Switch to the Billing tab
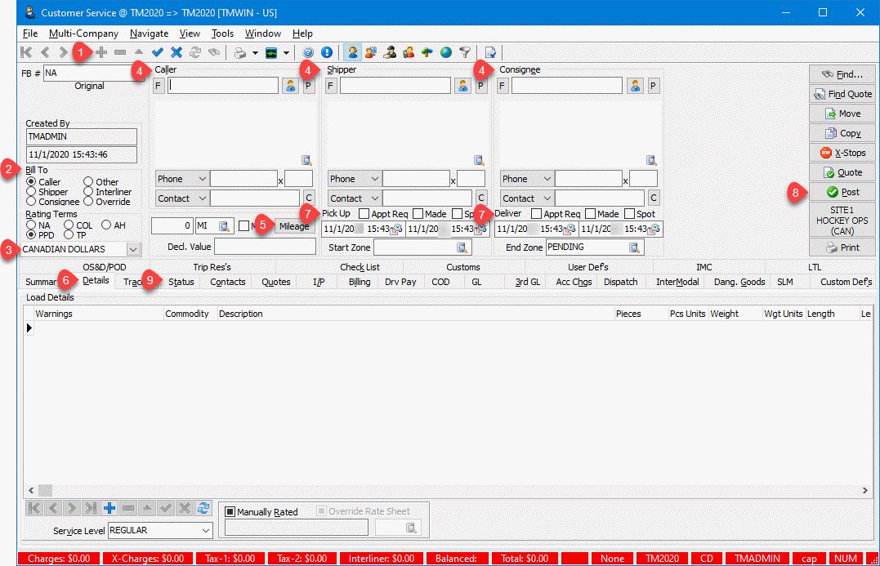 [360, 282]
